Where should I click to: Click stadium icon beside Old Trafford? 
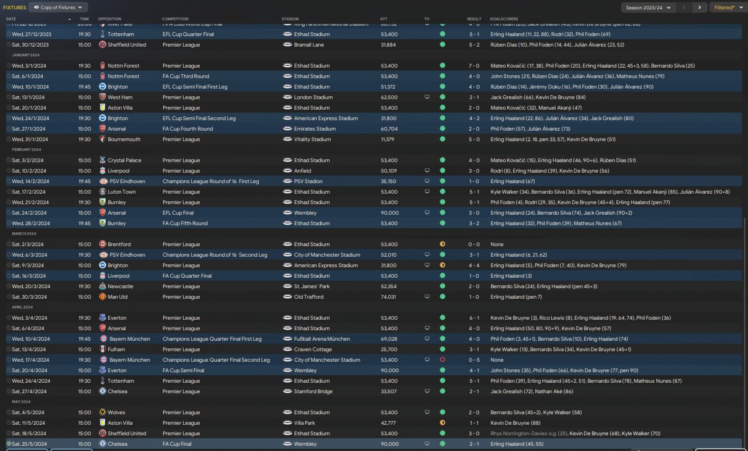pyautogui.click(x=288, y=297)
